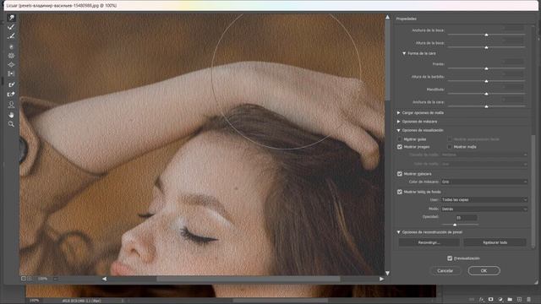
Task: Click the layer effects fx icon
Action: pyautogui.click(x=482, y=300)
